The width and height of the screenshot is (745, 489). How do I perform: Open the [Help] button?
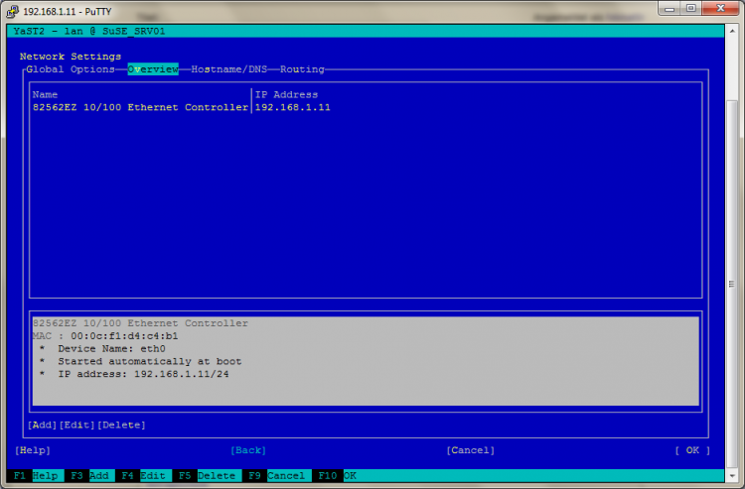click(33, 450)
